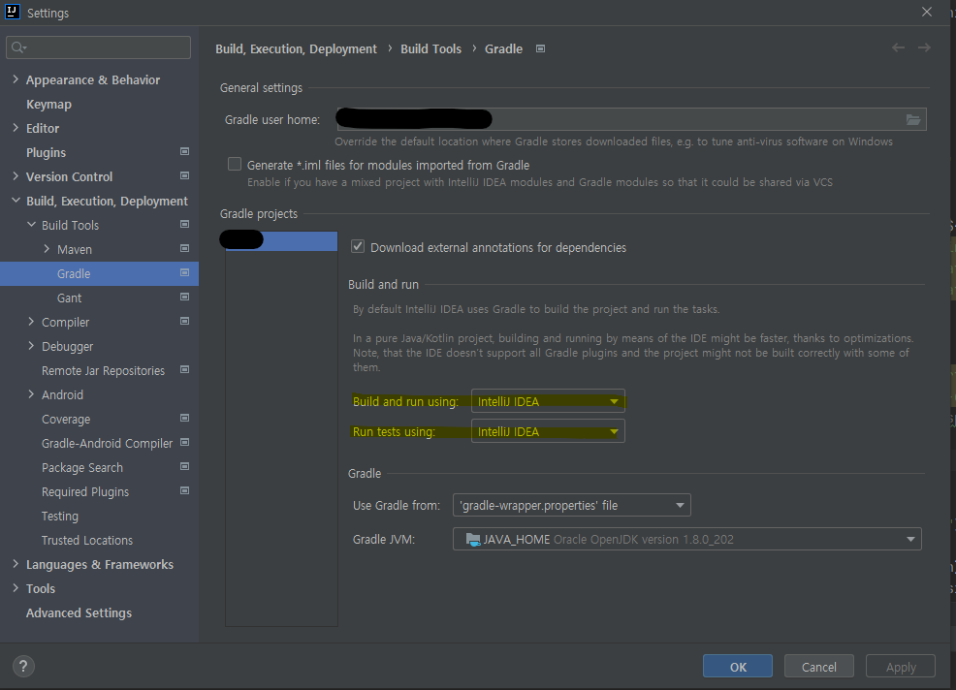Click project marker icon next to Version Control
The width and height of the screenshot is (956, 690).
point(185,176)
